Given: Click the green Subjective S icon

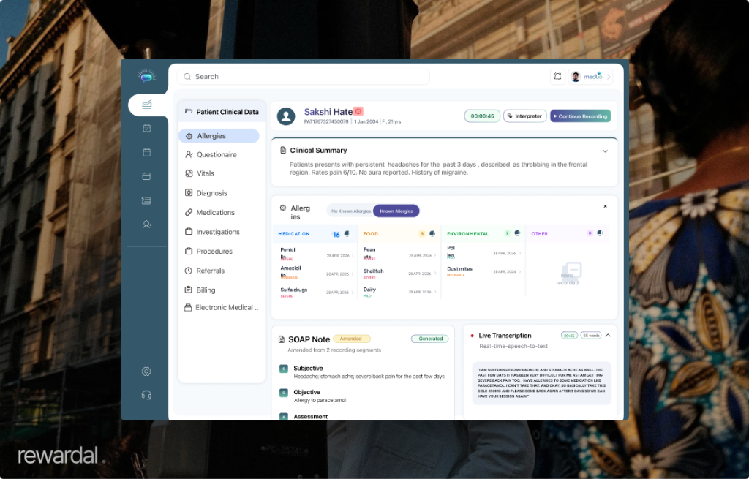Looking at the screenshot, I should coord(283,369).
